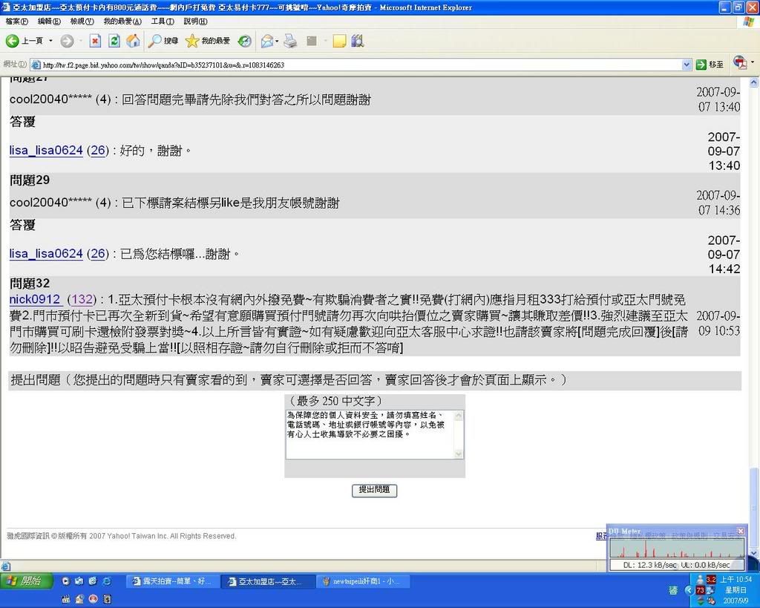Click third quick launch icon in top row
Screen dimensions: 760x608
[x=93, y=581]
